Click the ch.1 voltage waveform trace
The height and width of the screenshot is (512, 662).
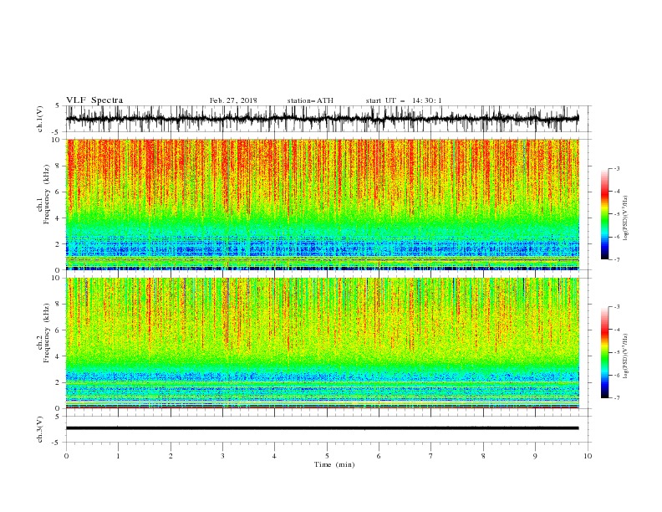[322, 119]
